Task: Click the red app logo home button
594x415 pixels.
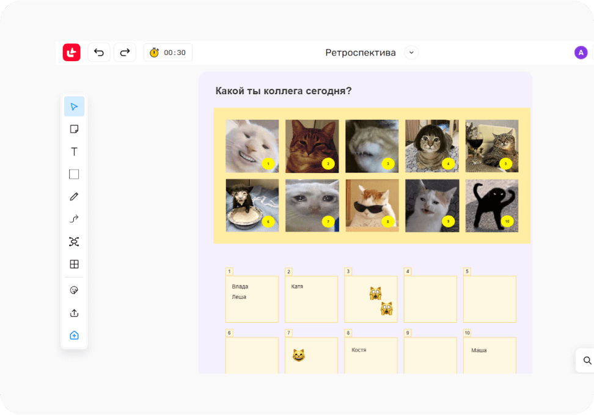Action: click(x=71, y=53)
